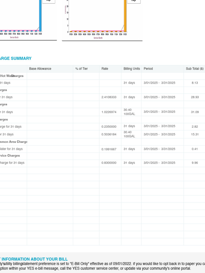Click the "Common Area Charge" section label

click(x=14, y=142)
